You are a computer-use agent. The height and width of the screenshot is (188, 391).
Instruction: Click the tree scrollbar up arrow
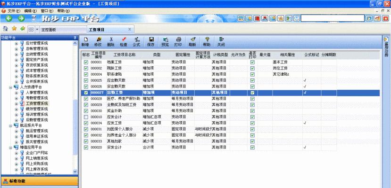[75, 43]
